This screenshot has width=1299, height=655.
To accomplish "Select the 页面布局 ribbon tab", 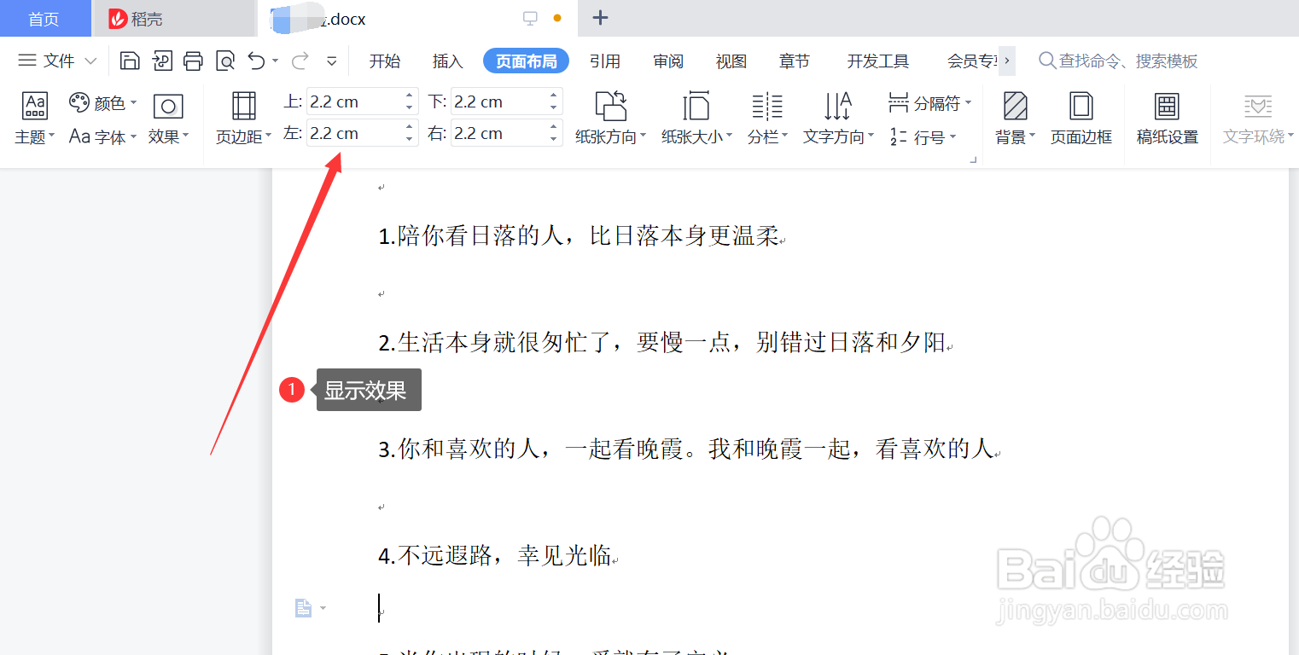I will [526, 61].
